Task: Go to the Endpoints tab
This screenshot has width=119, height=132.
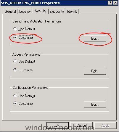Action: pyautogui.click(x=57, y=12)
